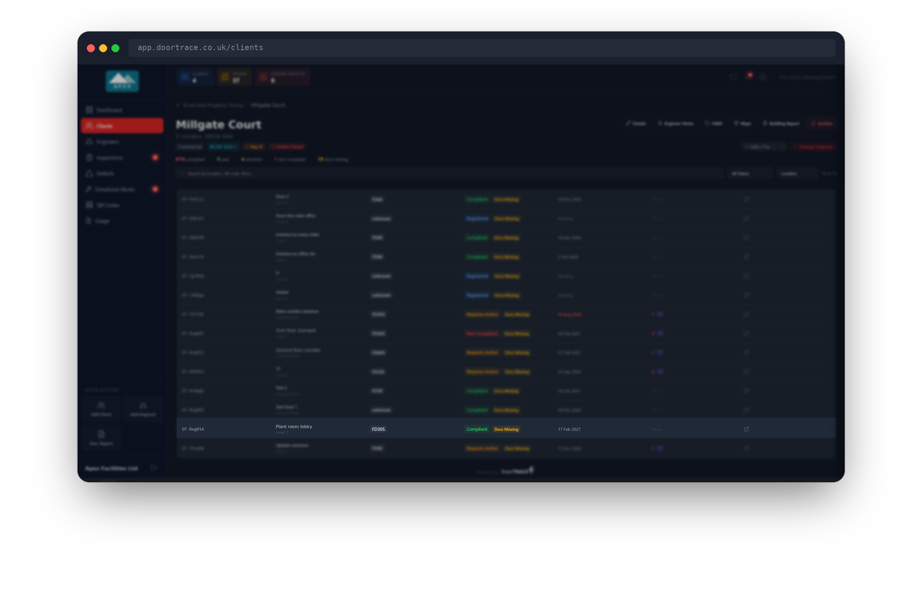Minimize the window with the yellow button

coord(103,48)
